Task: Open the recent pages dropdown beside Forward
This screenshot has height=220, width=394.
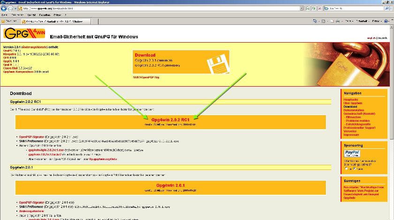Action: [x=15, y=8]
